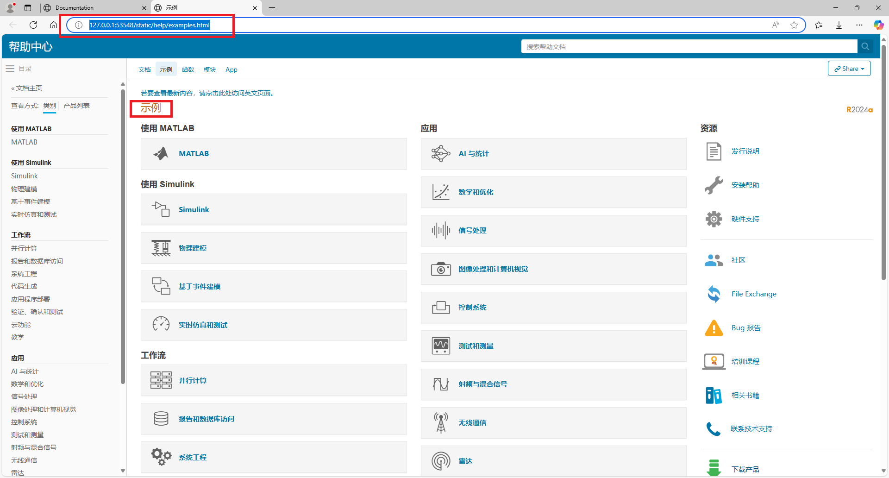889x478 pixels.
Task: Click the 物理建模 spring-damper icon
Action: coord(161,248)
